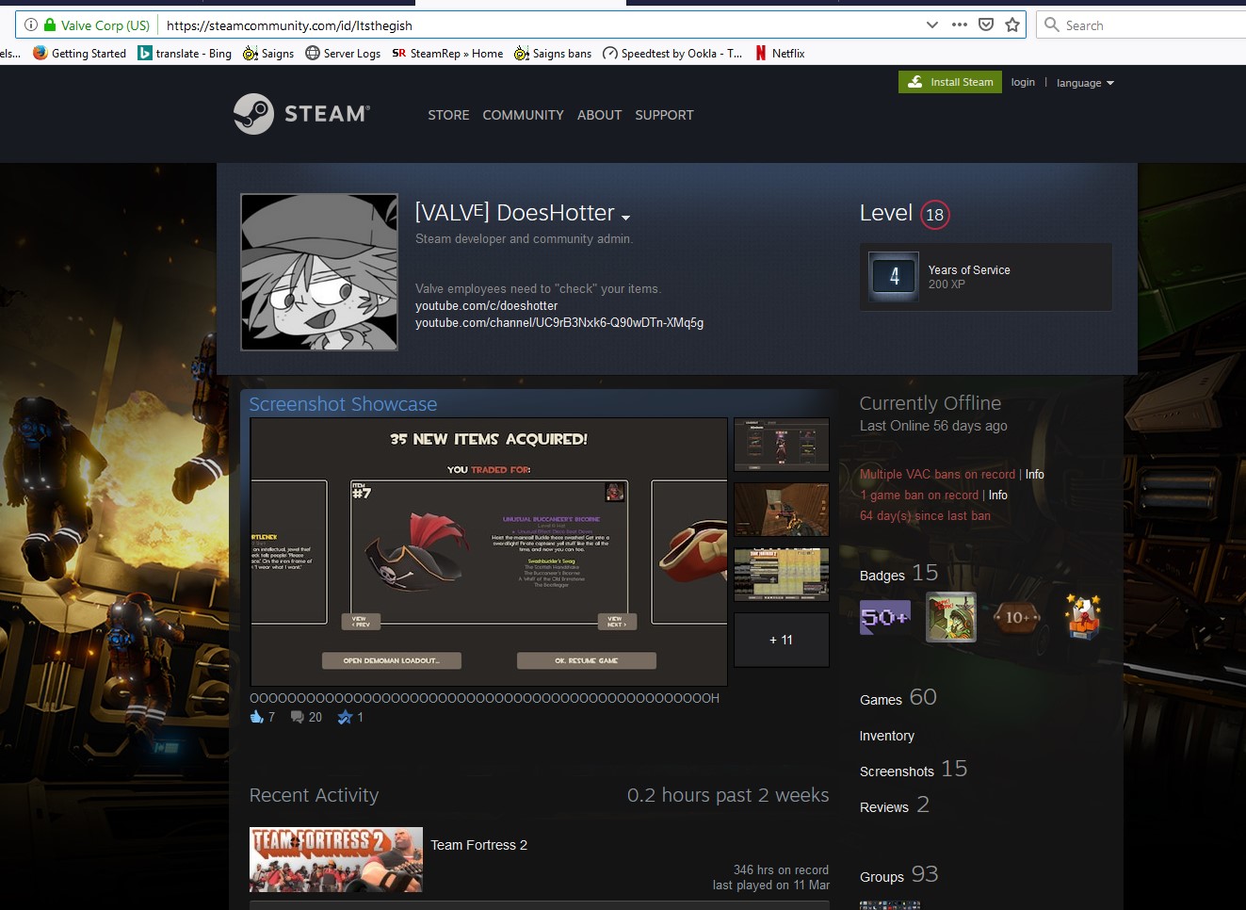Open the Groups 93 link
The height and width of the screenshot is (910, 1246).
coord(898,875)
